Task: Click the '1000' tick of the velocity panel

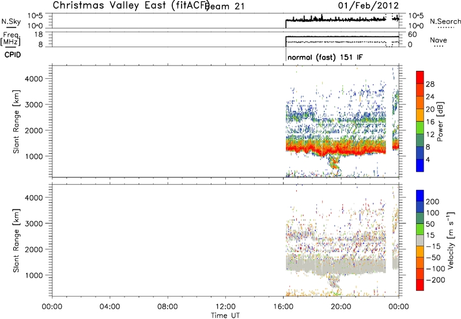Action: [34, 275]
